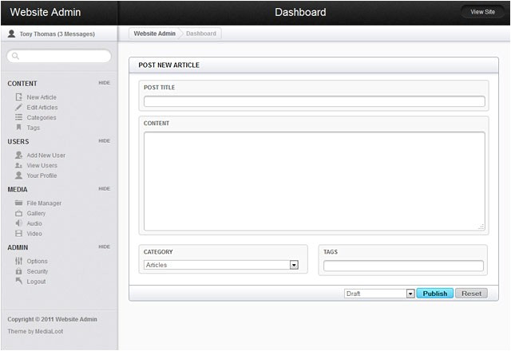Viewport: 511px width, 351px height.
Task: Hide the Media sidebar section
Action: tap(104, 189)
